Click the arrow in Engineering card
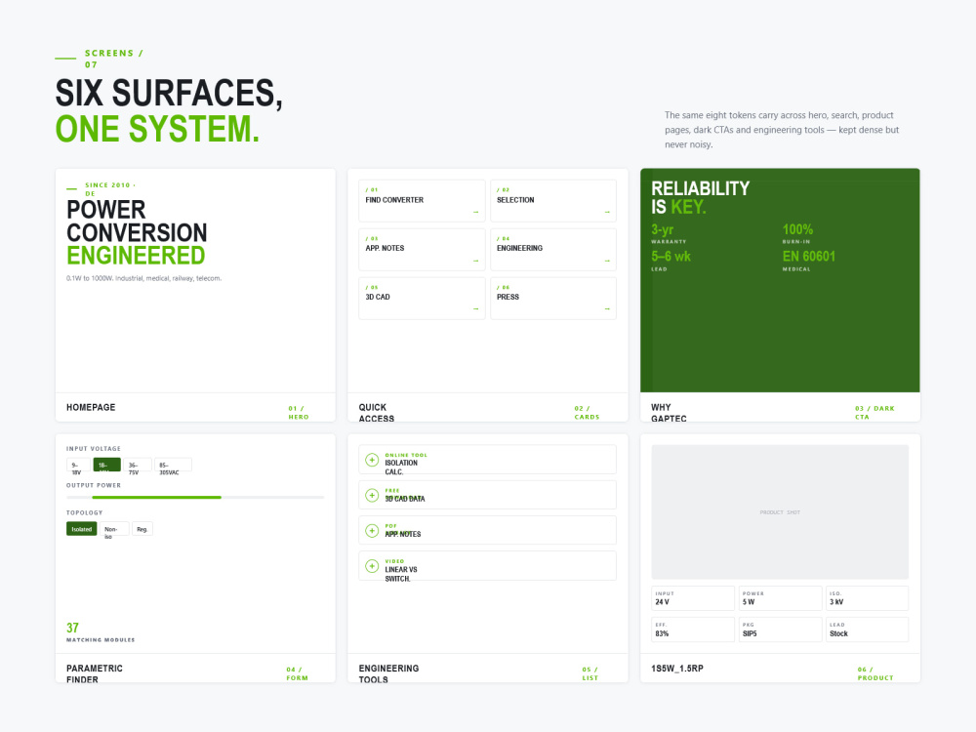The image size is (976, 732). 607,261
